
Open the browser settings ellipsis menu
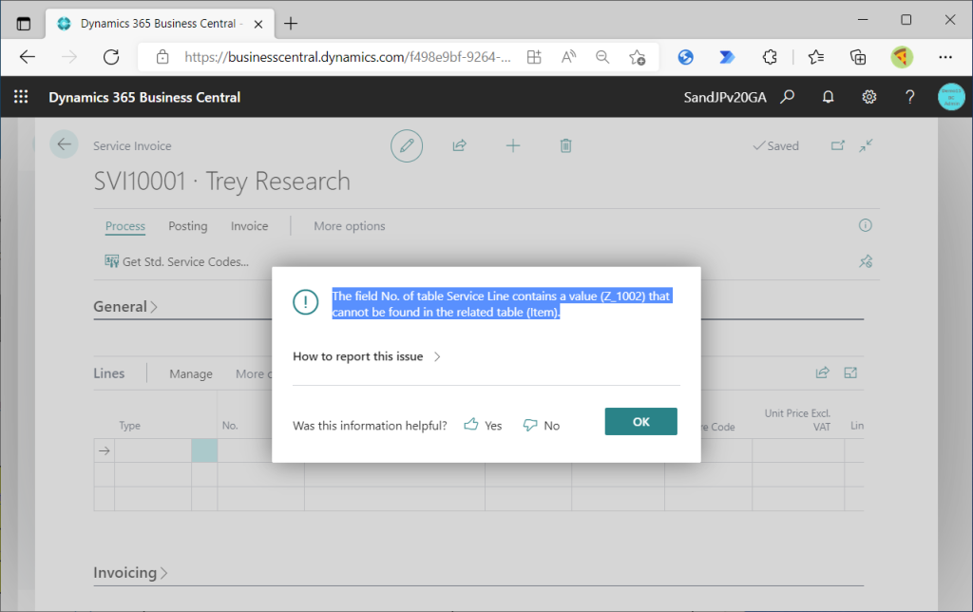tap(945, 57)
